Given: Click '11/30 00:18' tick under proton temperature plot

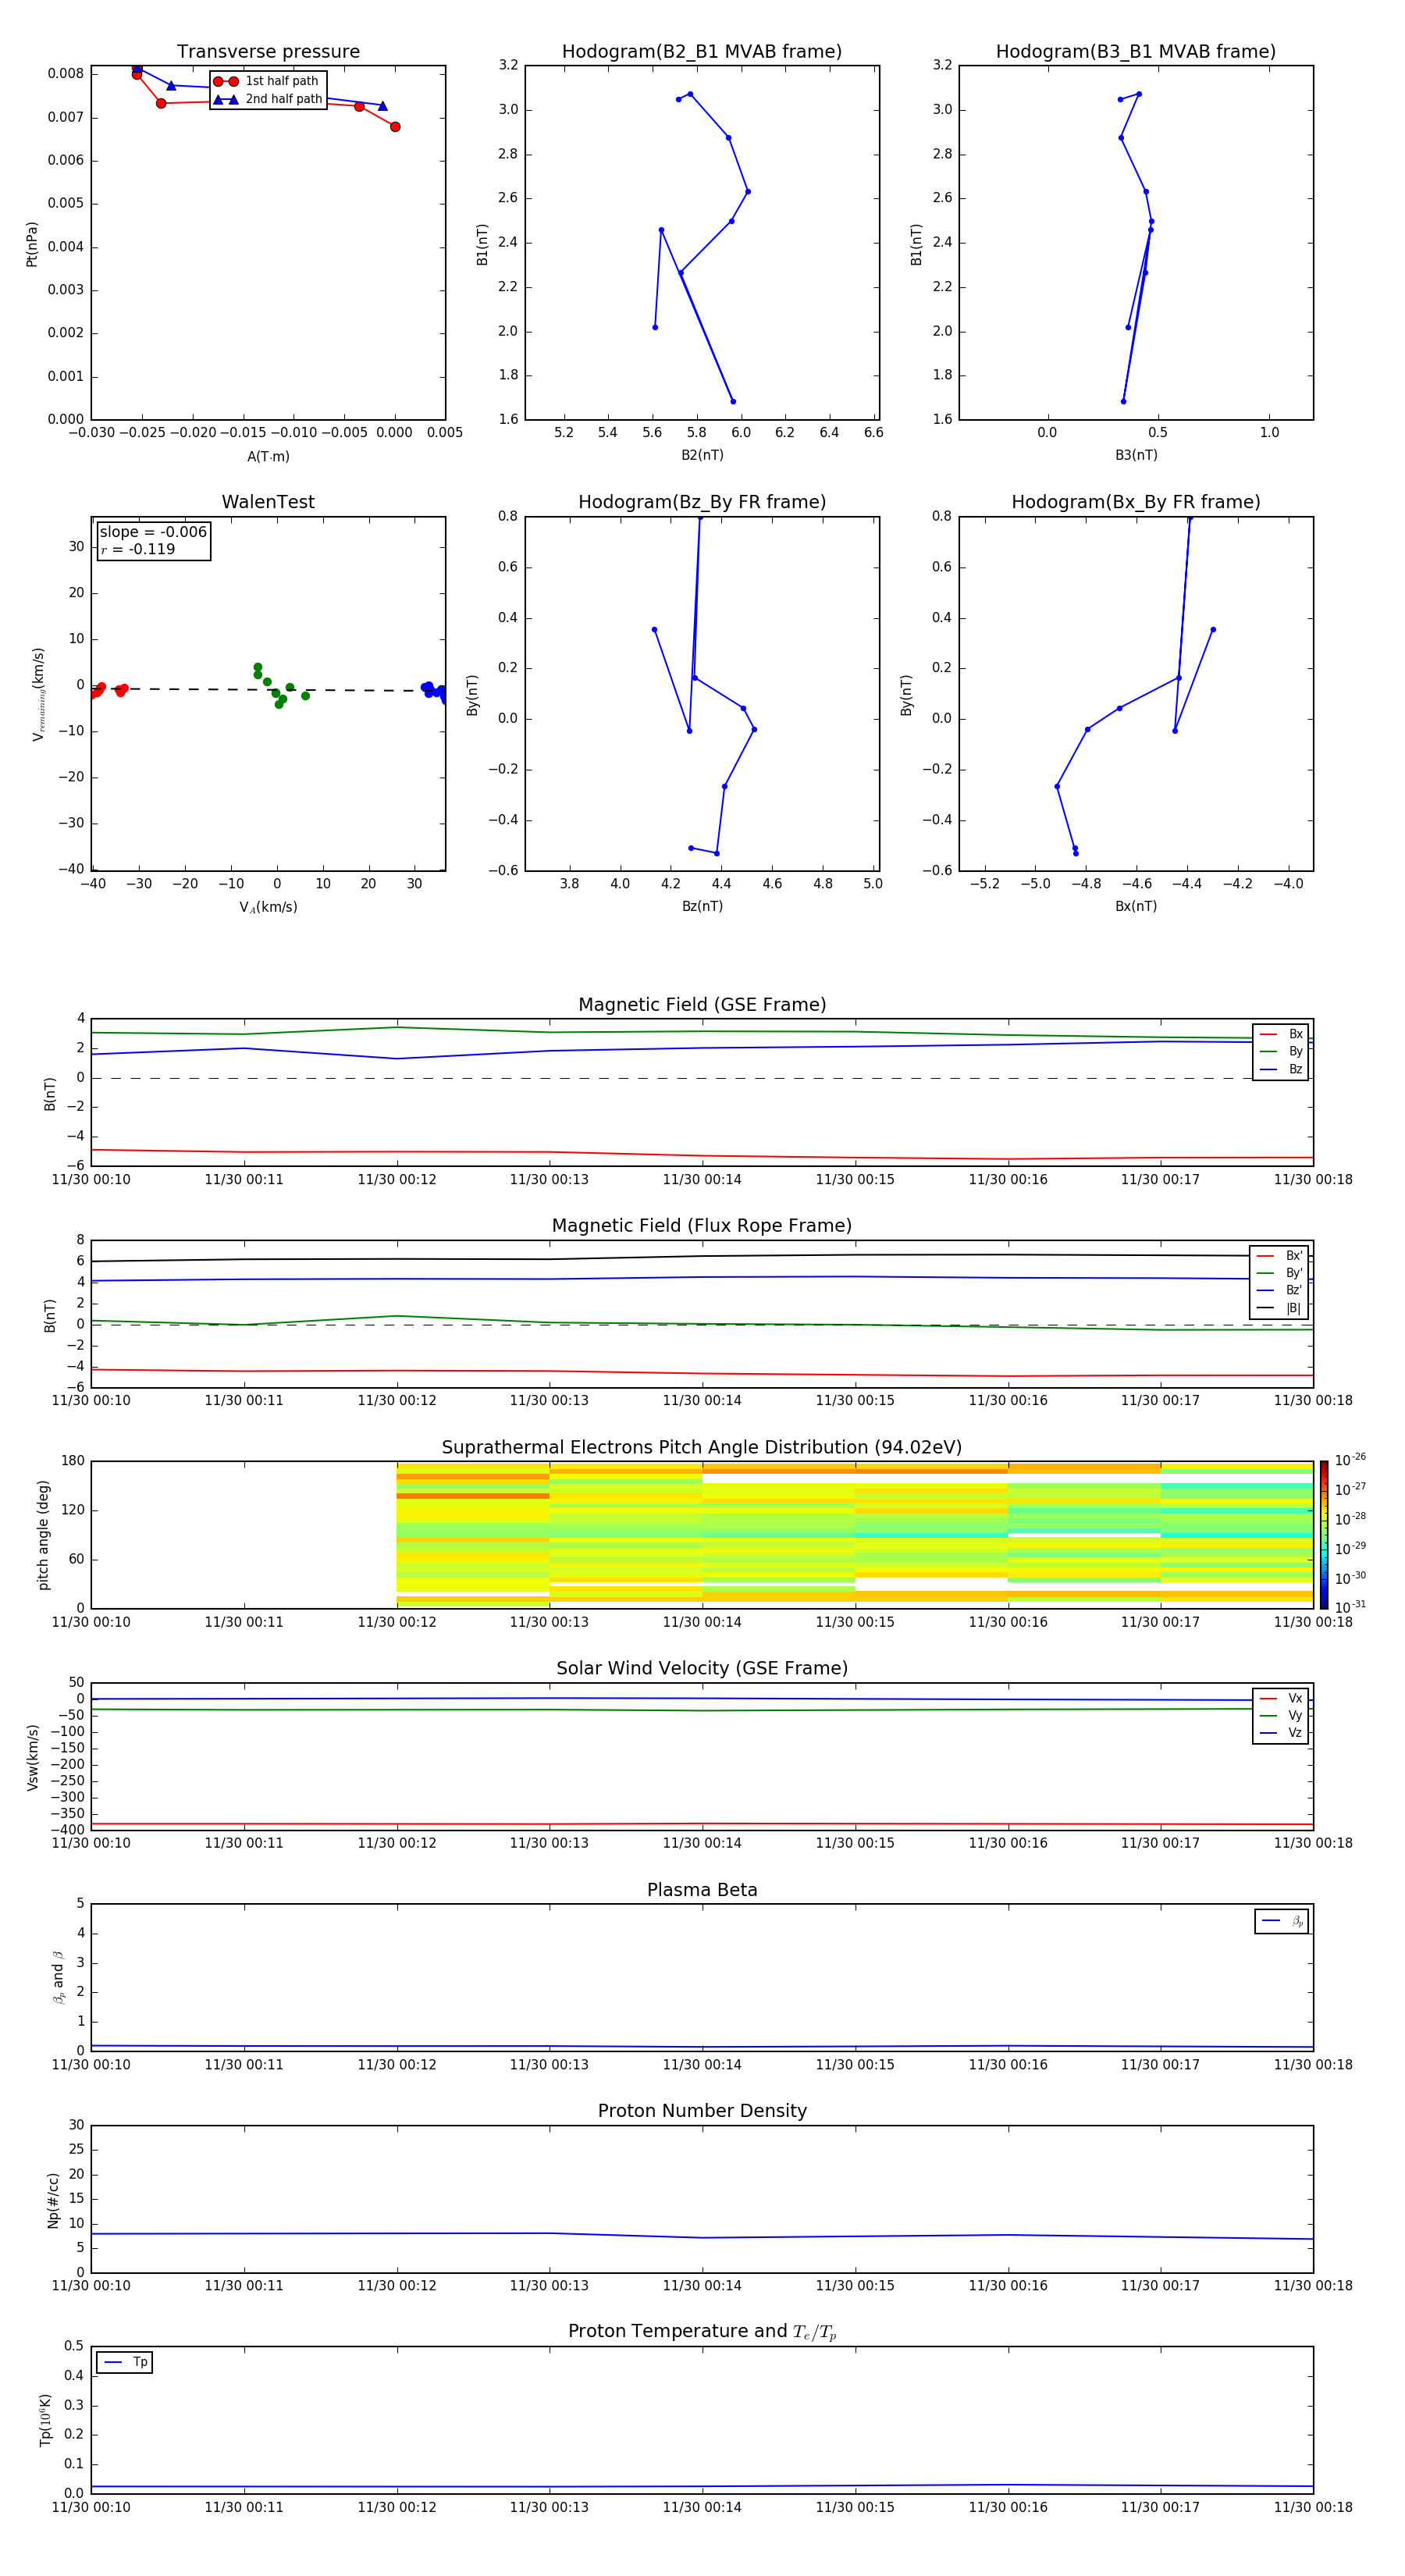Looking at the screenshot, I should 1313,2507.
